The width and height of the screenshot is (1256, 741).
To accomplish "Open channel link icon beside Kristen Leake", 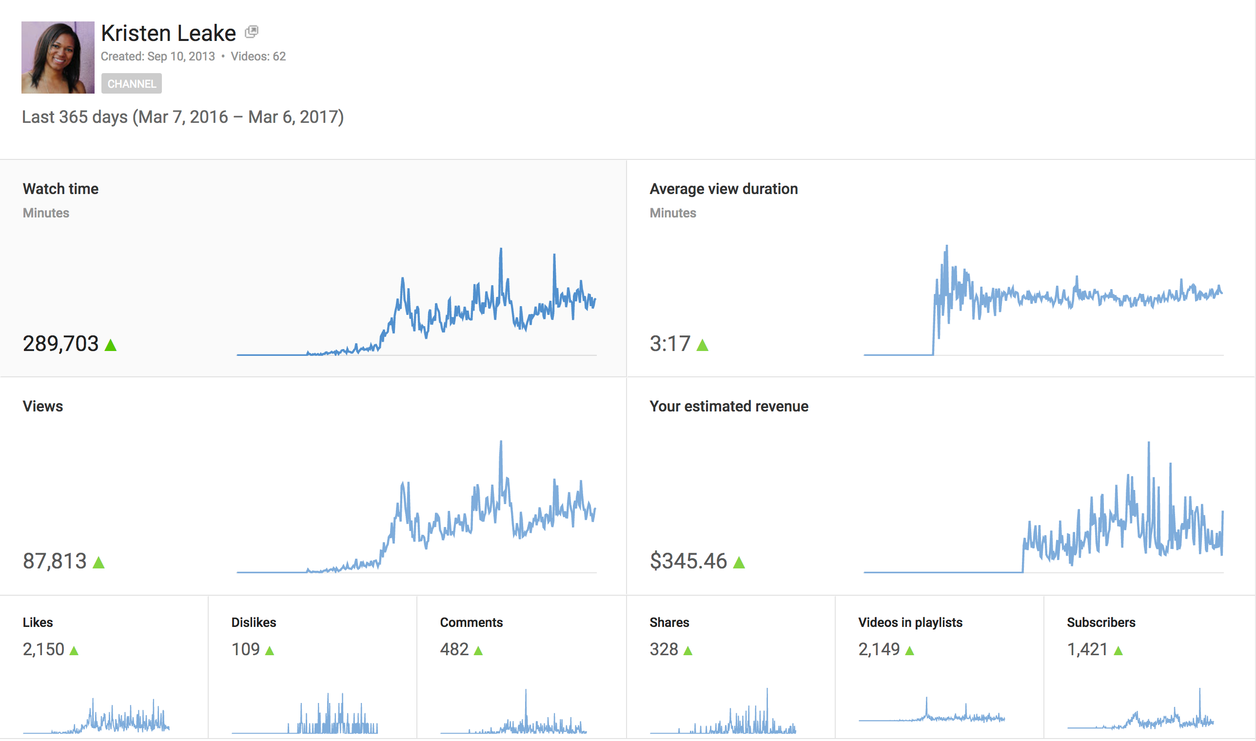I will (x=252, y=32).
